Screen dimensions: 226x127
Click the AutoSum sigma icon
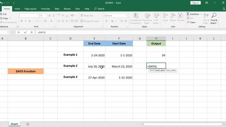[188, 14]
